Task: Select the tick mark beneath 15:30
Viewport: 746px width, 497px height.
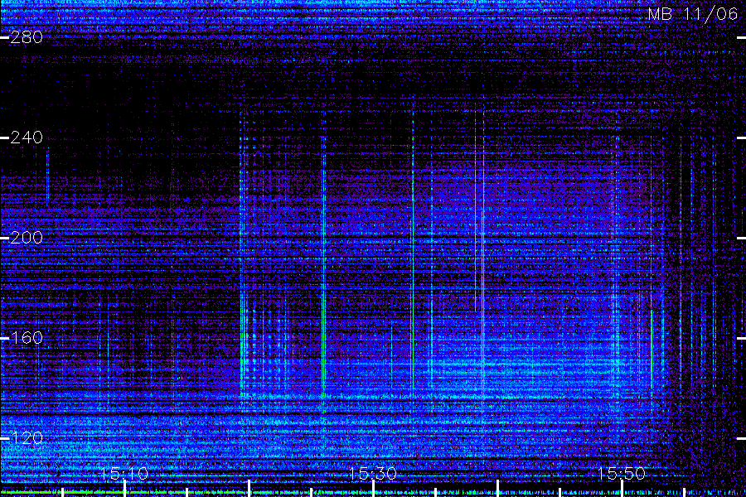Action: (373, 489)
